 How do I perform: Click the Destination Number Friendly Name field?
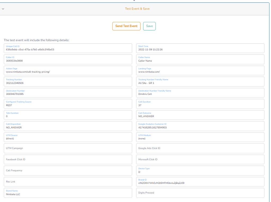[200, 93]
